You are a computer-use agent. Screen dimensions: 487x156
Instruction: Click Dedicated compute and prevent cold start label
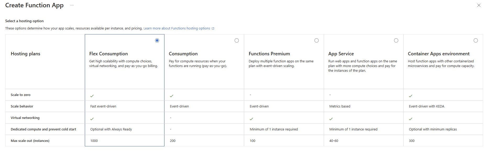[43, 129]
